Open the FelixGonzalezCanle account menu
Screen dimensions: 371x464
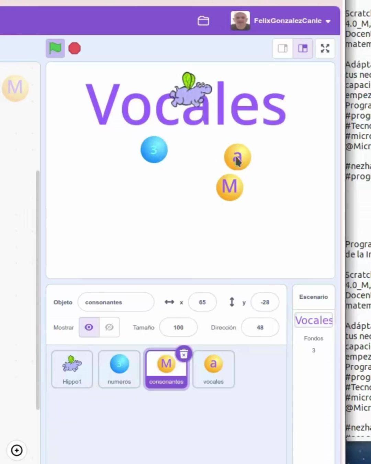[x=292, y=21]
